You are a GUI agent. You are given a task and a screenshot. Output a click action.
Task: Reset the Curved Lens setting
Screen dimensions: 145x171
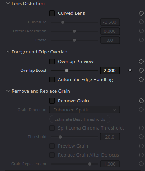(x=141, y=13)
